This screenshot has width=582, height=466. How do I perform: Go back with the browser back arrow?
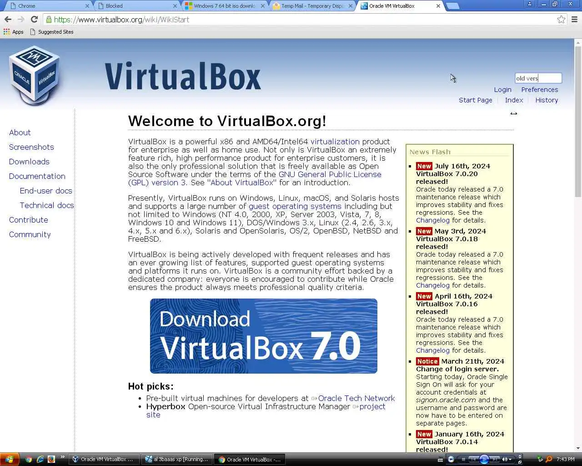tap(8, 20)
